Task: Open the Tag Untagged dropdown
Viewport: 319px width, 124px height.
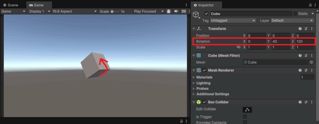Action: point(233,20)
